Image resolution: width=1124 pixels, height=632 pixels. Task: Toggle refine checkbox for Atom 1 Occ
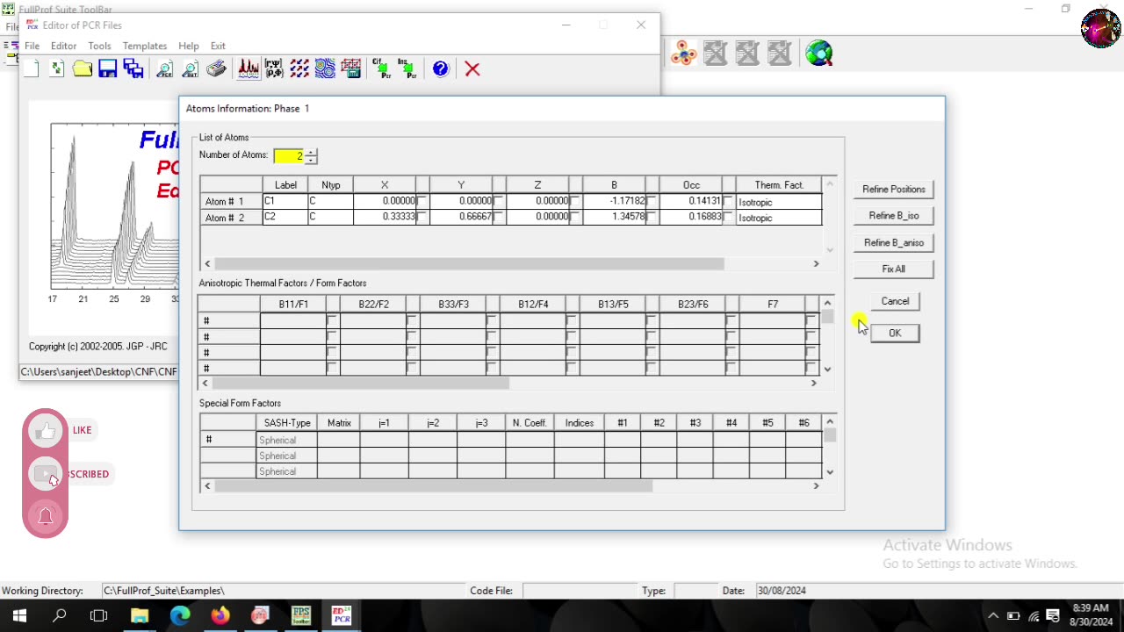coord(728,201)
